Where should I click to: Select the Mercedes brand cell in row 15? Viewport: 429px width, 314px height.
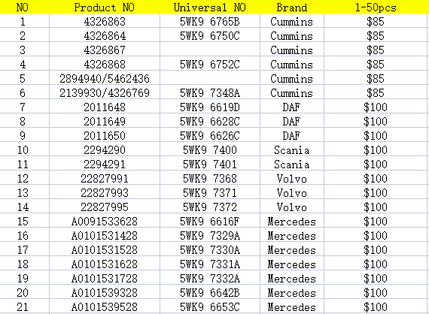click(x=292, y=221)
